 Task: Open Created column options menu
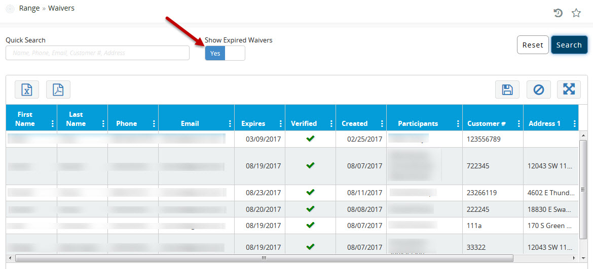pyautogui.click(x=382, y=124)
